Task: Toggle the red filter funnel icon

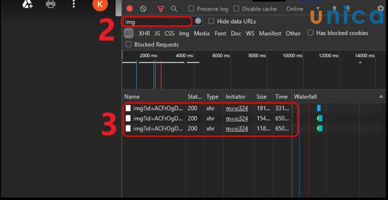Action: [161, 9]
